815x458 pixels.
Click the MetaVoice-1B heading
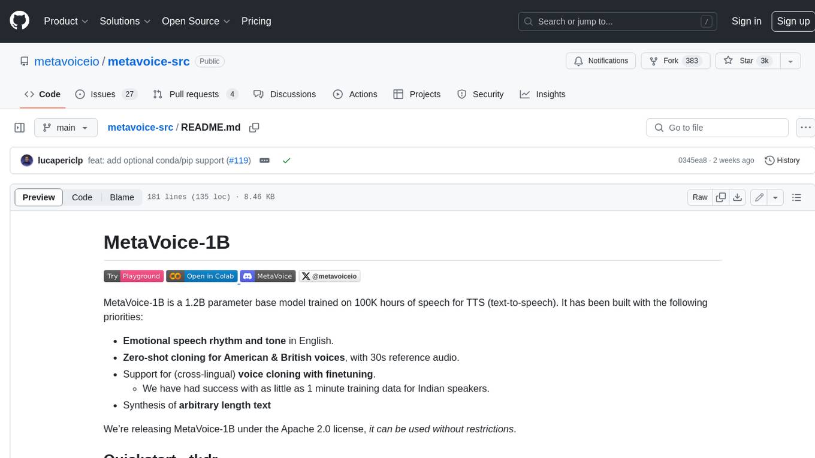click(x=167, y=242)
